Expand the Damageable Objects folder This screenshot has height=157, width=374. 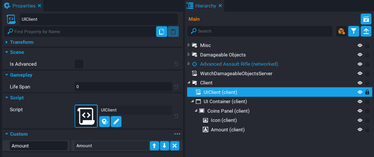[x=189, y=55]
